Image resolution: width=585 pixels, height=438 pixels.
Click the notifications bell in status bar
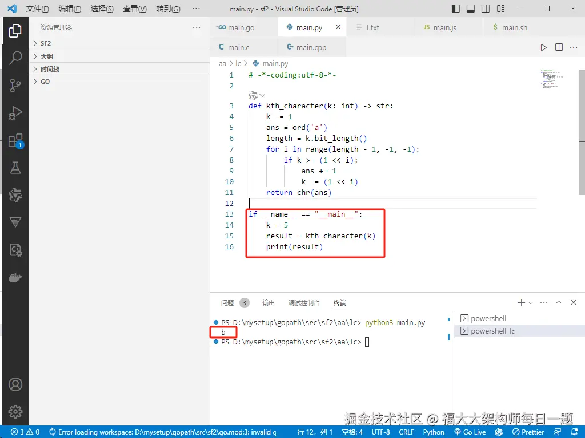(575, 432)
